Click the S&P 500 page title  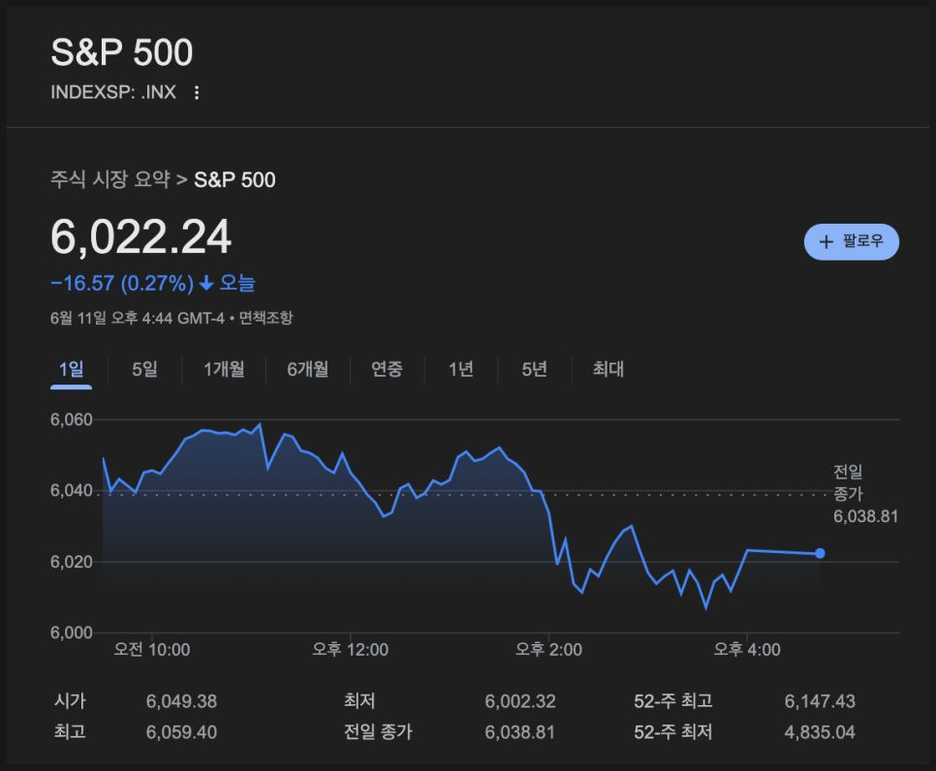click(122, 52)
